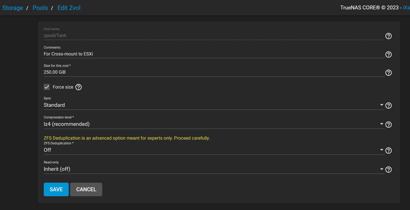Click into the Comments text field
The image size is (410, 210).
click(x=214, y=54)
